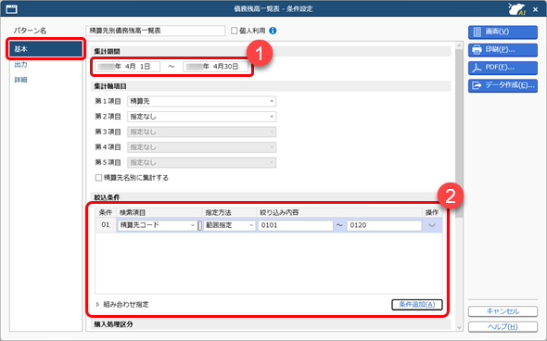Click the start date field 4月 1日
The height and width of the screenshot is (341, 547).
pyautogui.click(x=127, y=66)
